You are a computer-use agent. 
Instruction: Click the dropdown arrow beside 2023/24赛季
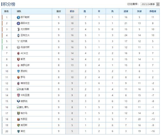(x=158, y=4)
